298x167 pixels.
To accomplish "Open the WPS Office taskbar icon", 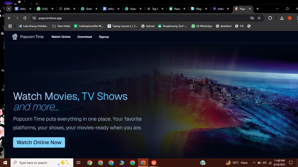I will (154, 163).
